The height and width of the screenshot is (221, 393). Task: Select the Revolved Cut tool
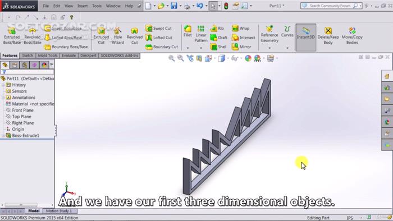pyautogui.click(x=135, y=35)
